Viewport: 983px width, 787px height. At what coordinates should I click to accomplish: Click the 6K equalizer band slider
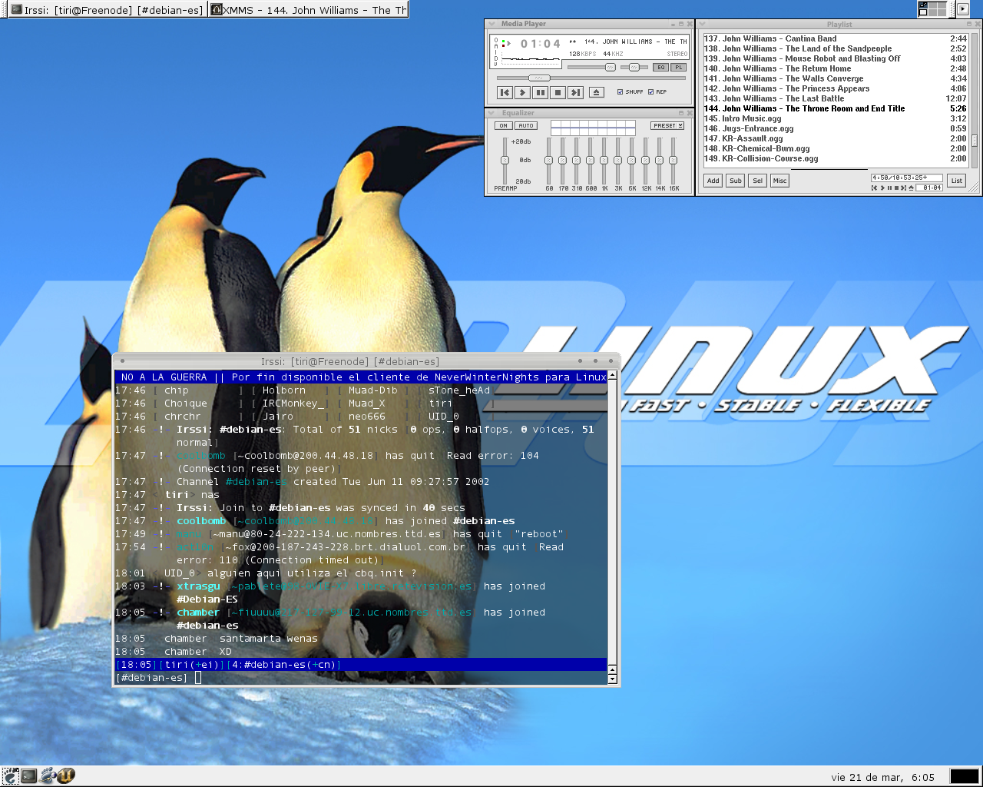[631, 160]
